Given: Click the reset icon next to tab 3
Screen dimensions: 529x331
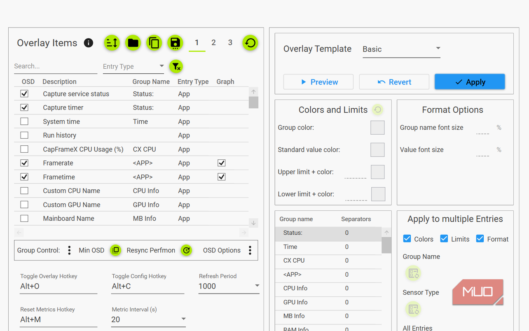Looking at the screenshot, I should point(250,42).
